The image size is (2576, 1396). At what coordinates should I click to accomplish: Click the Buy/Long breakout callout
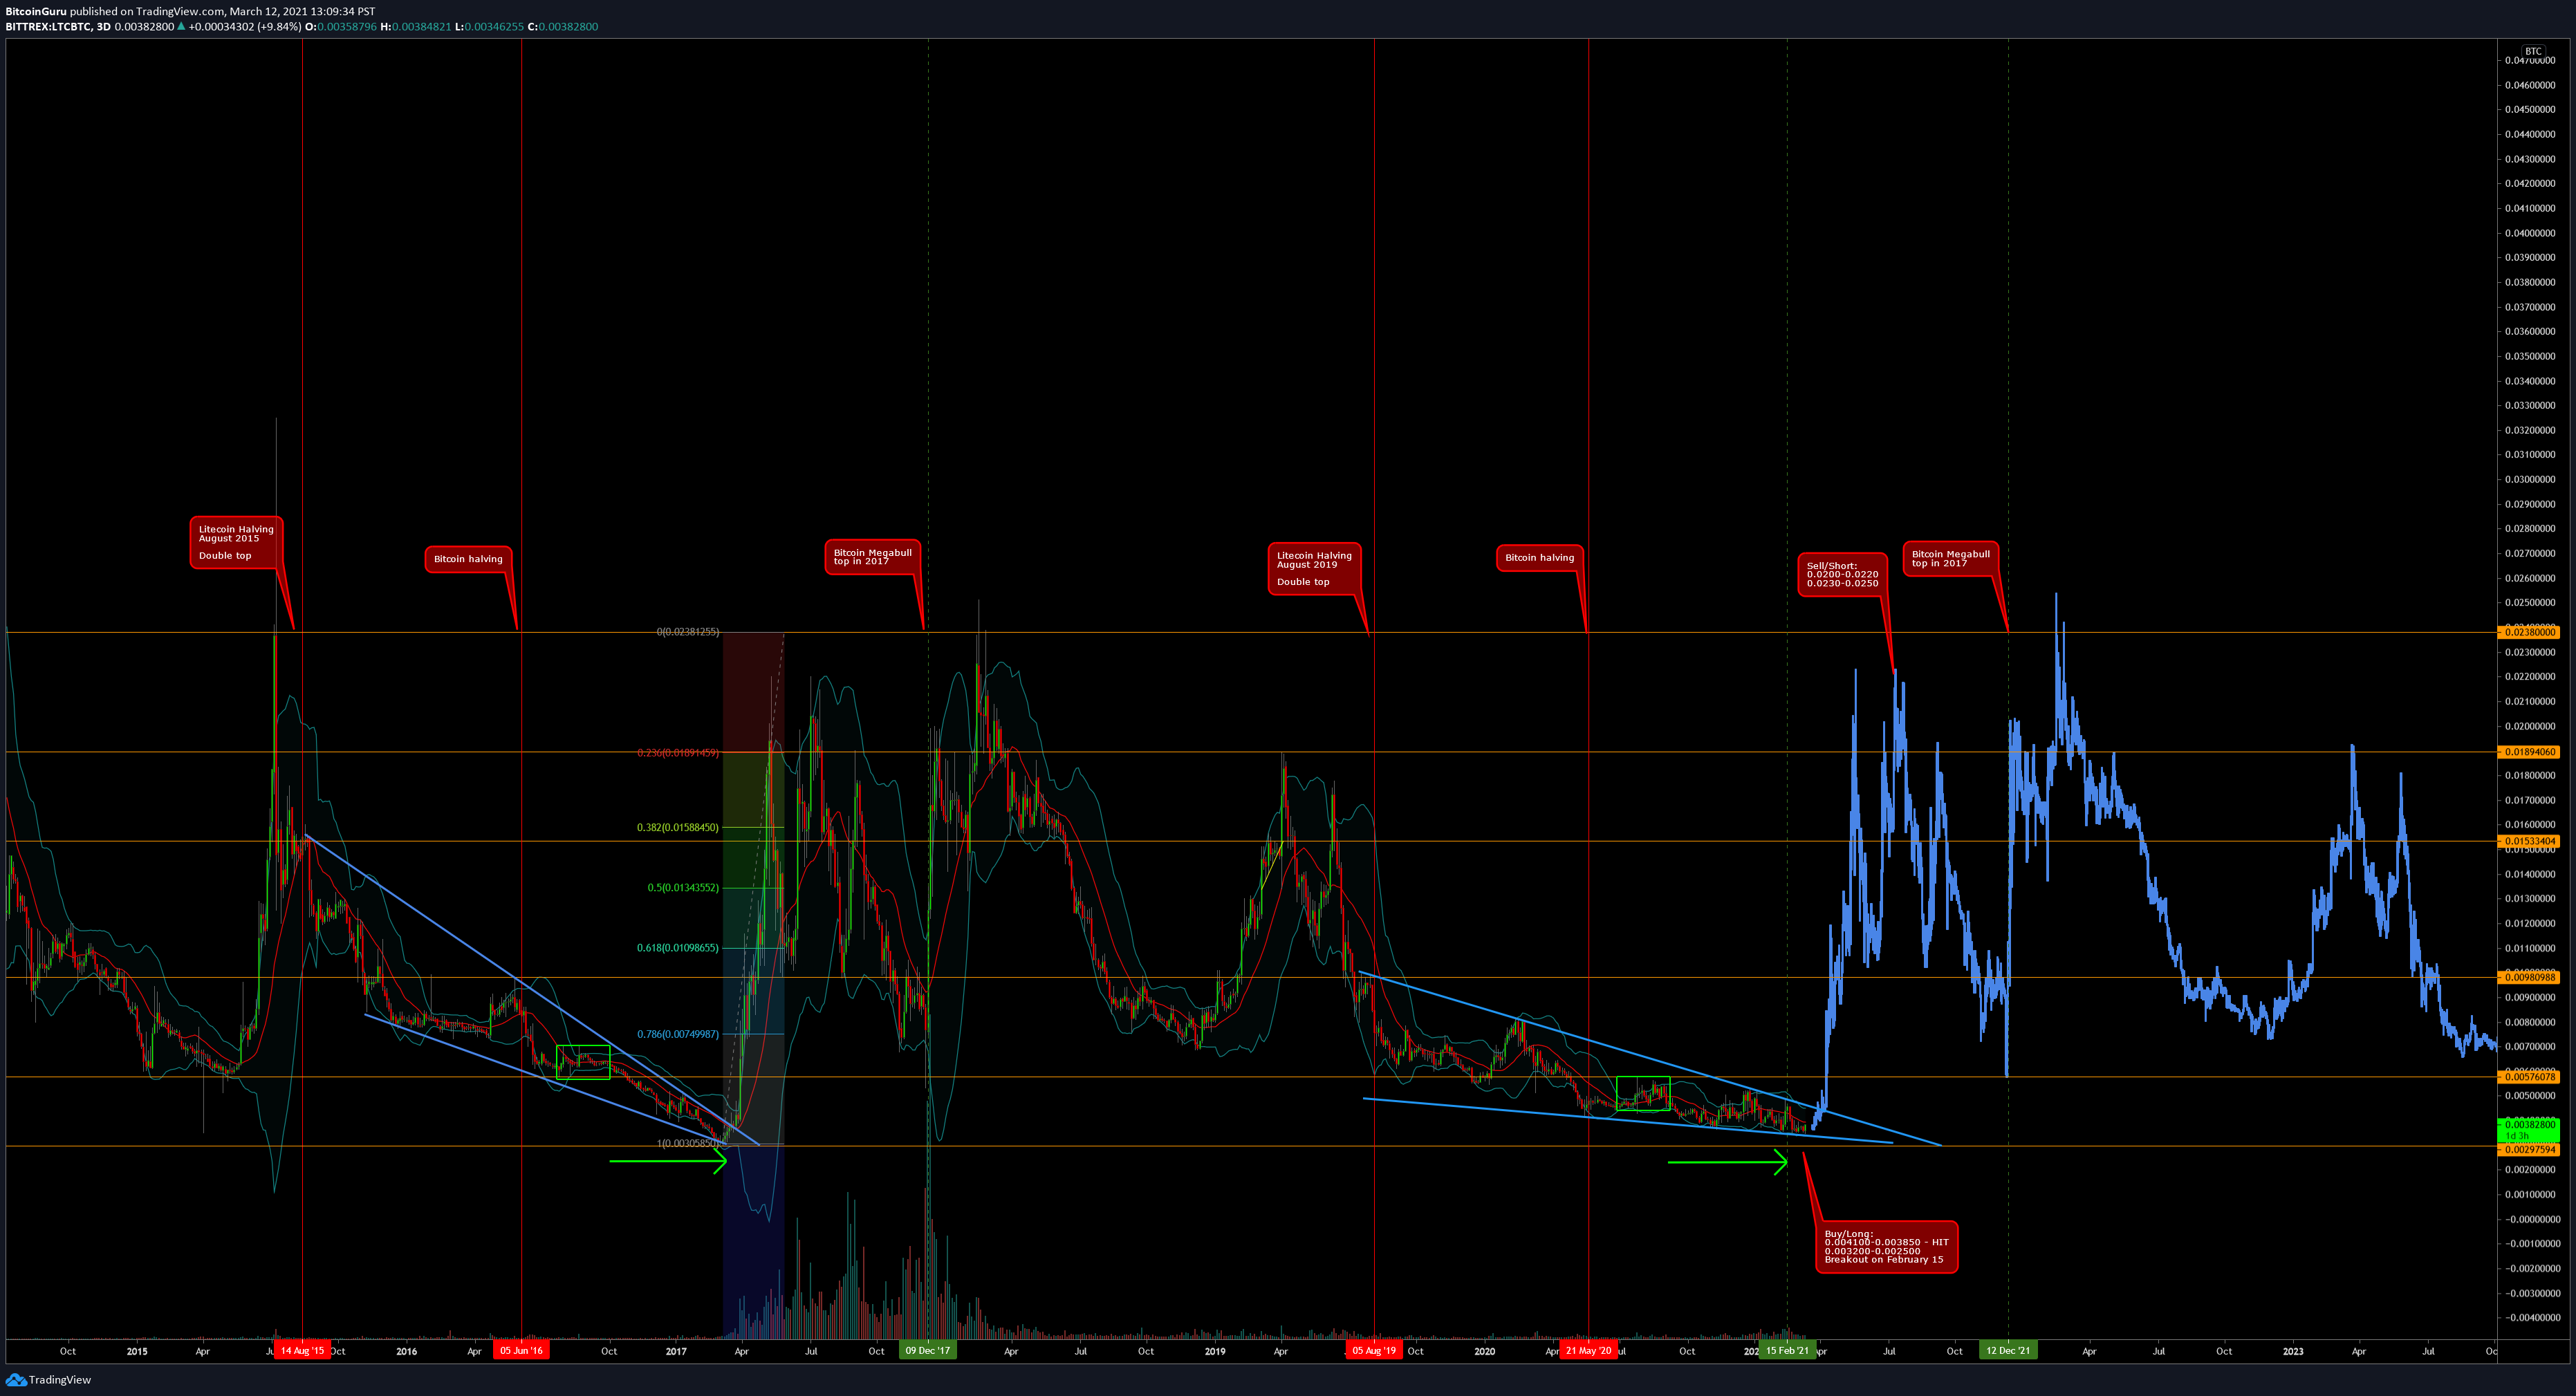point(1886,1246)
